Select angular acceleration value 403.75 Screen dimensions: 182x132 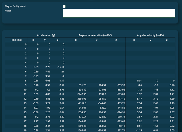(x=121, y=103)
